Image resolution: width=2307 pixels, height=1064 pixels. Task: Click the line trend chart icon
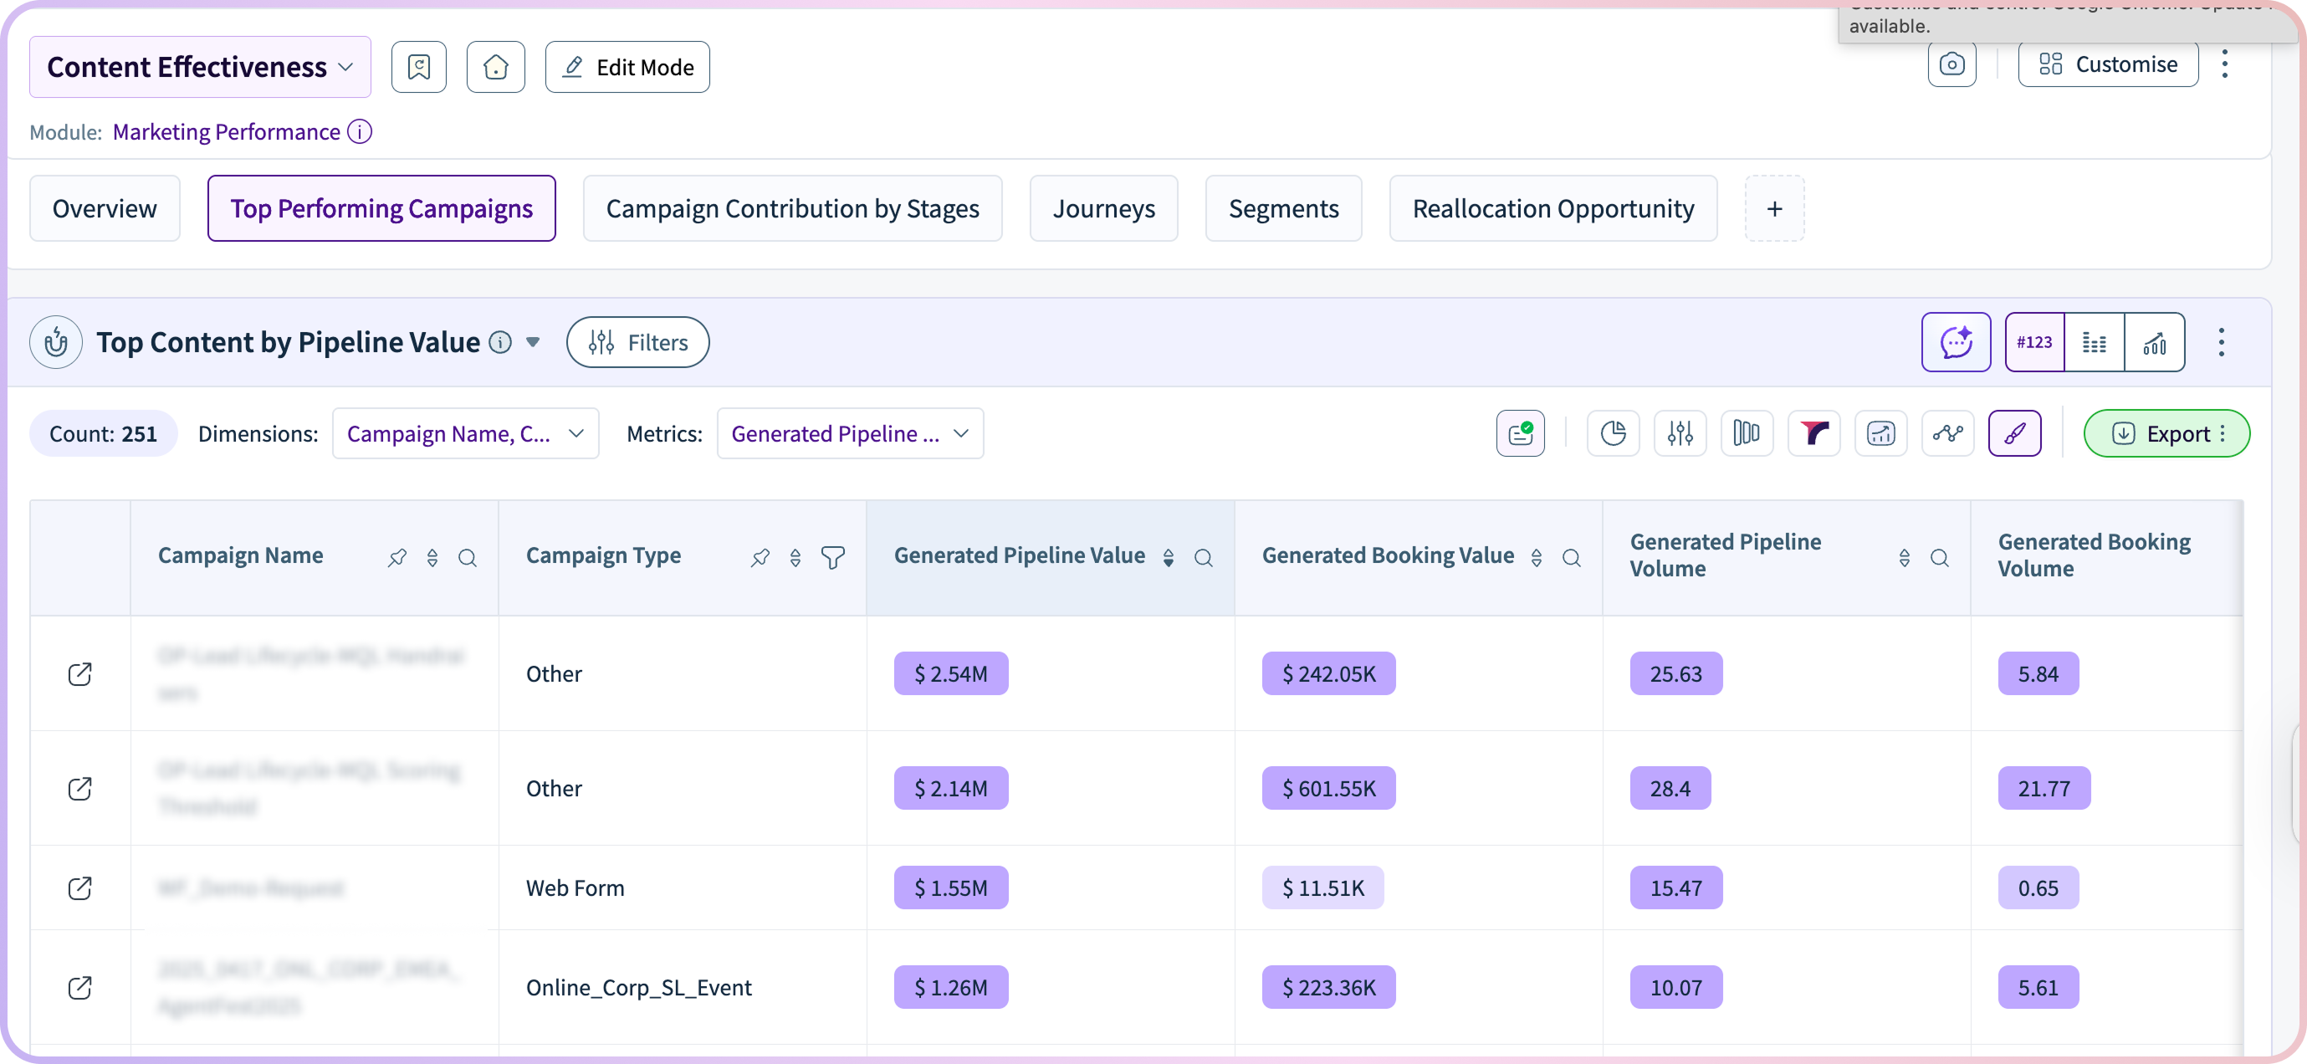point(1947,433)
